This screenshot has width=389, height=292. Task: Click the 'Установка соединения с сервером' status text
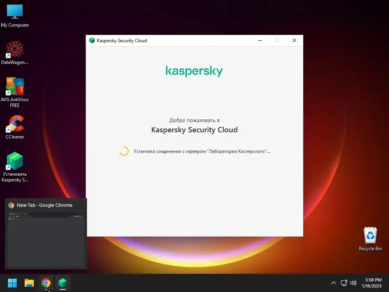point(202,151)
